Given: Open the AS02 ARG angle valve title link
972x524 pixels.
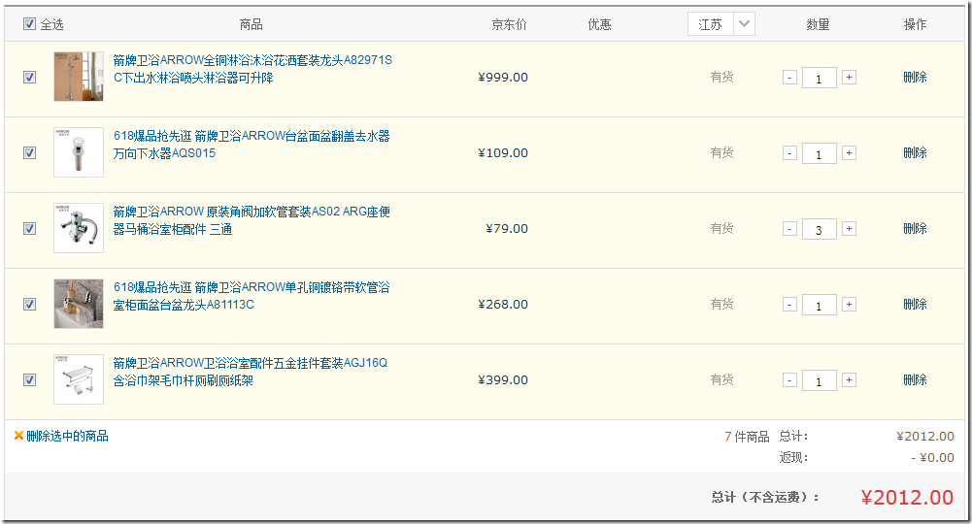Looking at the screenshot, I should [251, 220].
